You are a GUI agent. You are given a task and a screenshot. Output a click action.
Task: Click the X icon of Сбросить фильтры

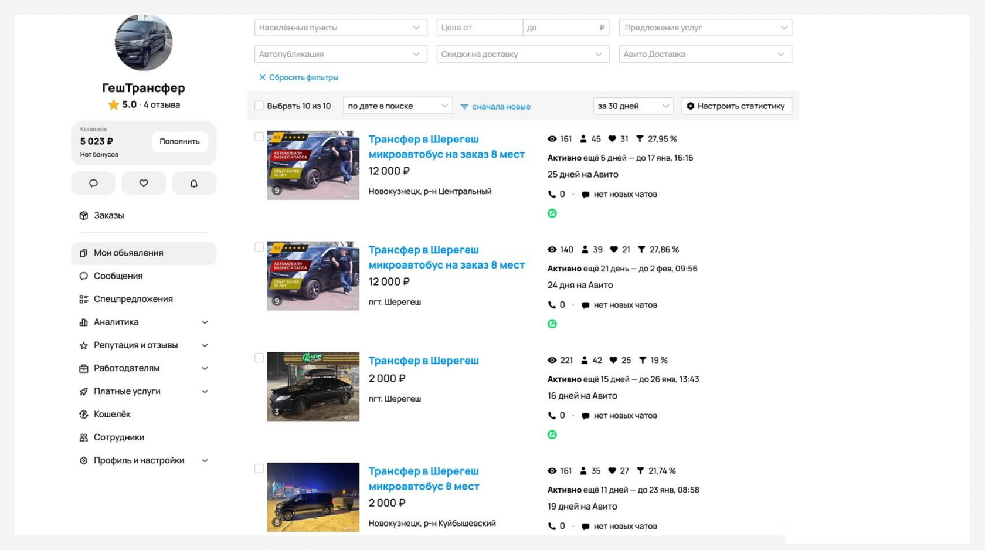[262, 77]
